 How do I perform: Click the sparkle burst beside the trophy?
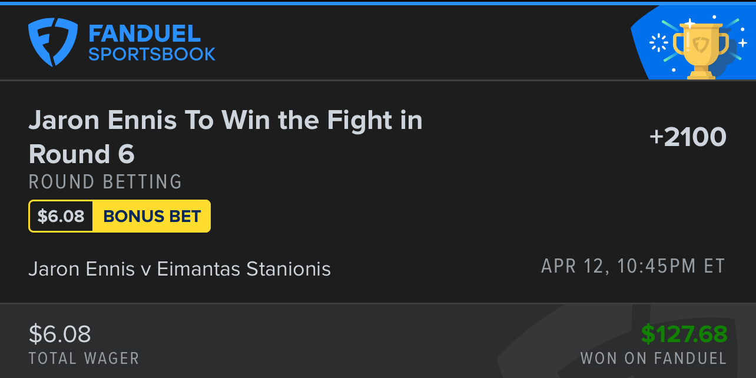(x=658, y=42)
